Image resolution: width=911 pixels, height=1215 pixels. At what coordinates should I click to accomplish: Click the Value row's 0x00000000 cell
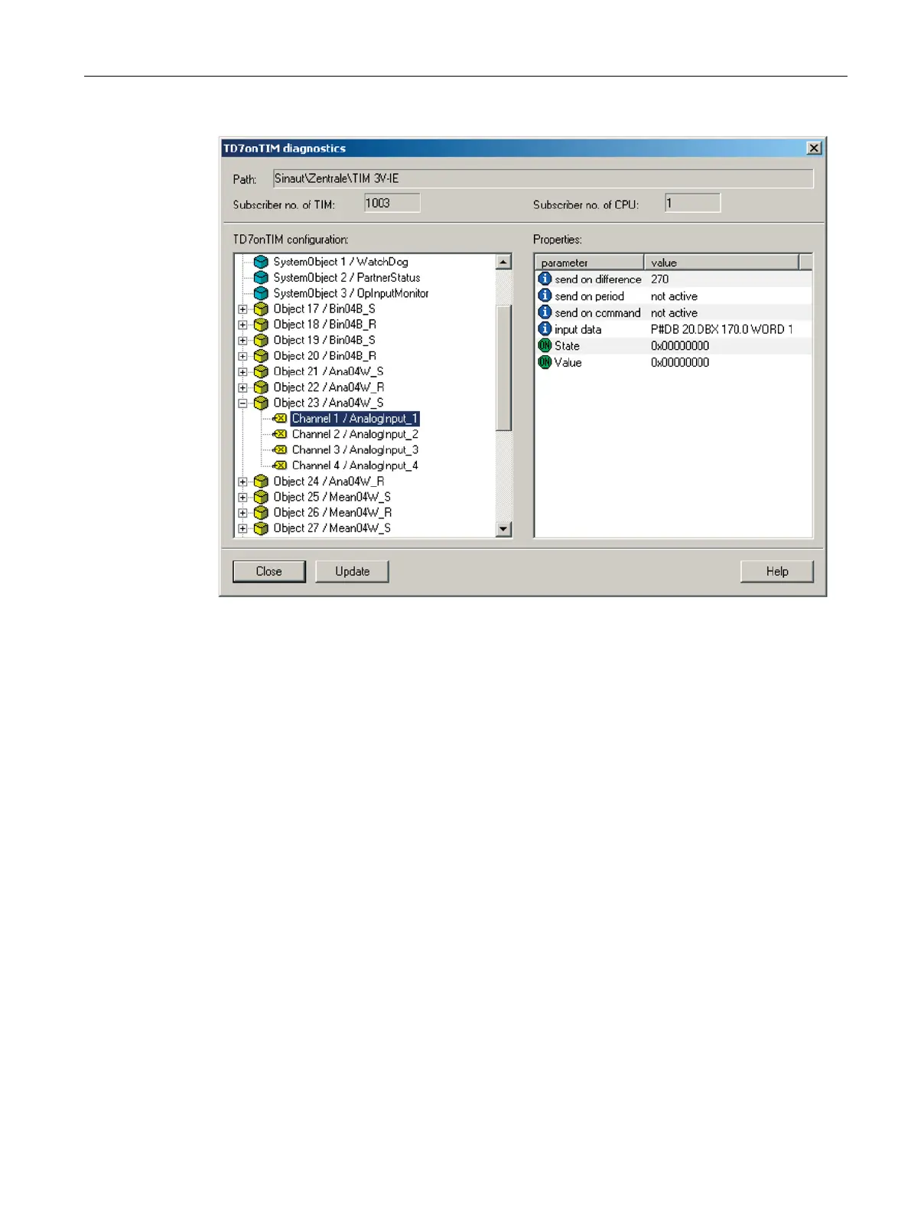point(680,363)
